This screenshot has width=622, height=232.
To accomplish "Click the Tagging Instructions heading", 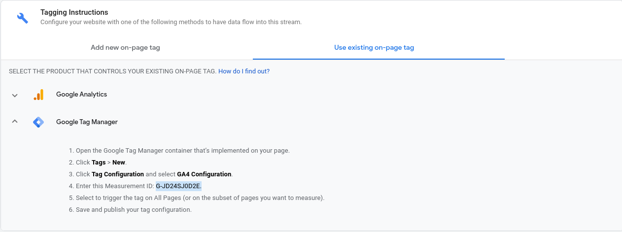I will pos(74,12).
